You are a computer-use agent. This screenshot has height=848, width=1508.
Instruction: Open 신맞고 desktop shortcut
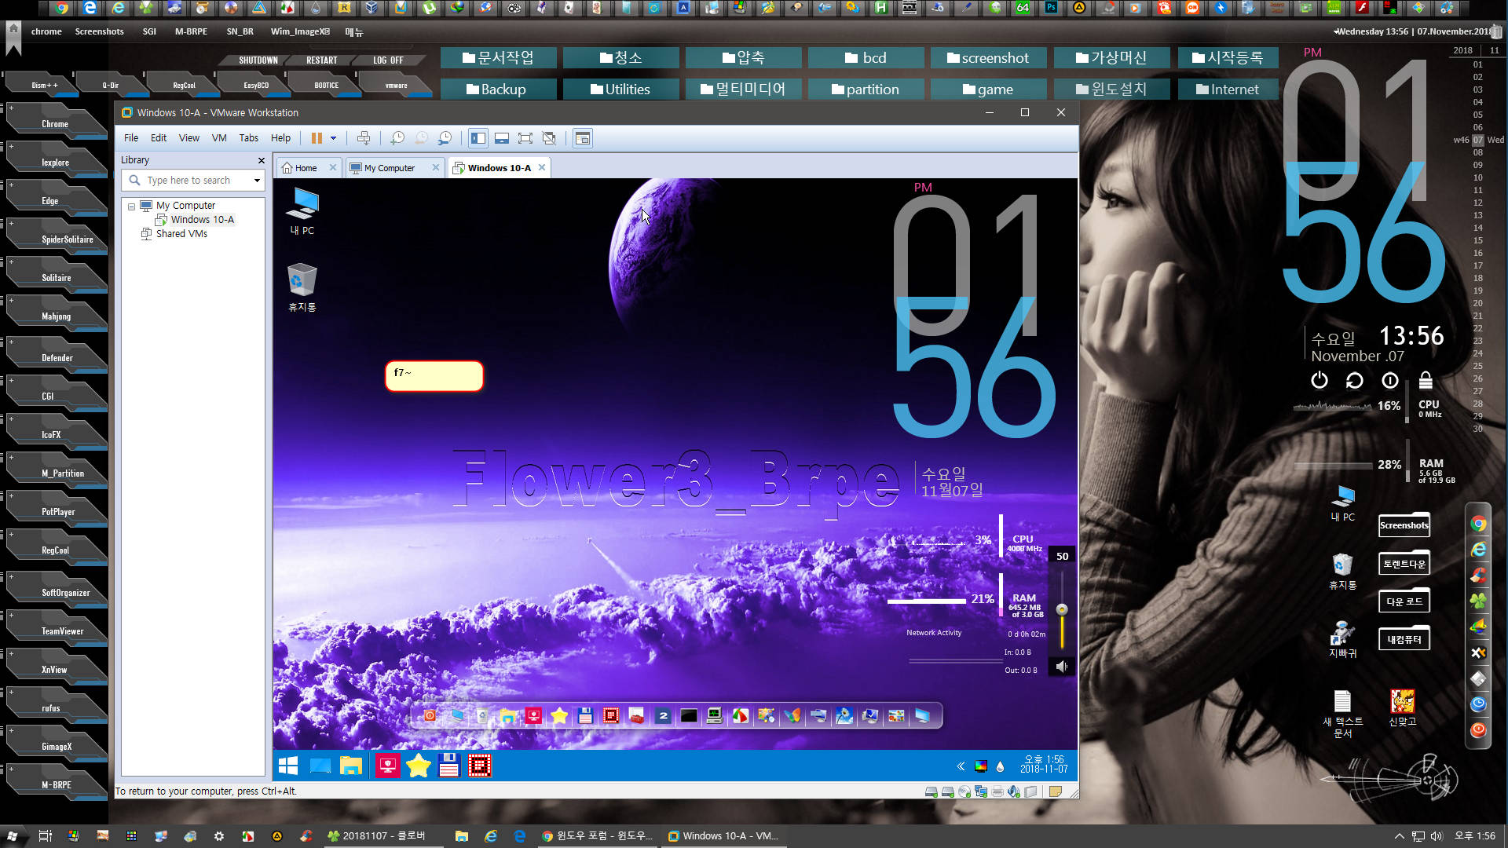(x=1403, y=707)
